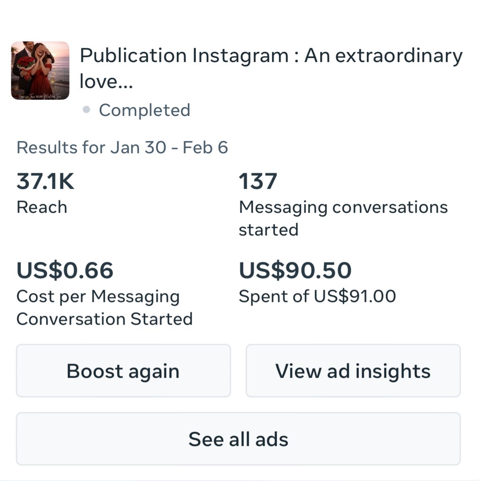Click the 'Completed' status label
Image resolution: width=479 pixels, height=481 pixels.
click(144, 110)
